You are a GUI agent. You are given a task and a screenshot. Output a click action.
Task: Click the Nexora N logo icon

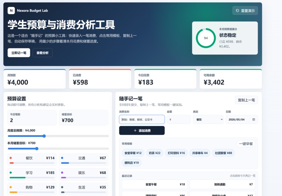(x=11, y=10)
